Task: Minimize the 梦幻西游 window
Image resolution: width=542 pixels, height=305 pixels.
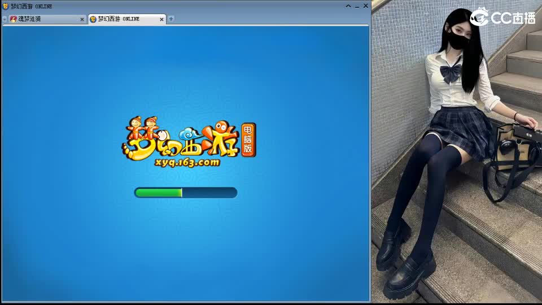Action: click(357, 6)
